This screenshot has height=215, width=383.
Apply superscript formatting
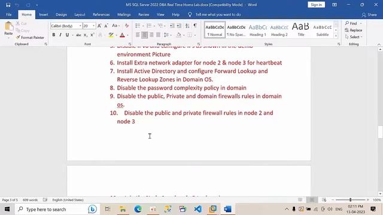92,35
